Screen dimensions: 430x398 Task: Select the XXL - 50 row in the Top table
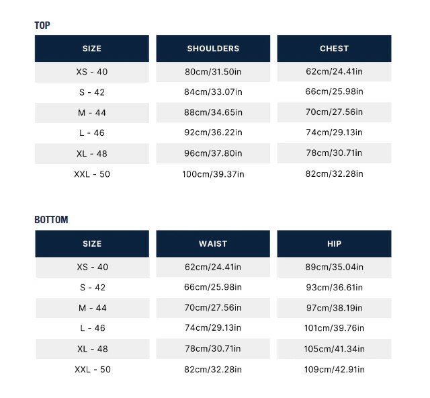(92, 174)
